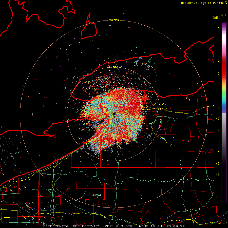Click the 3 value on color scale
Viewport: 228px width, 228px height.
click(219, 73)
